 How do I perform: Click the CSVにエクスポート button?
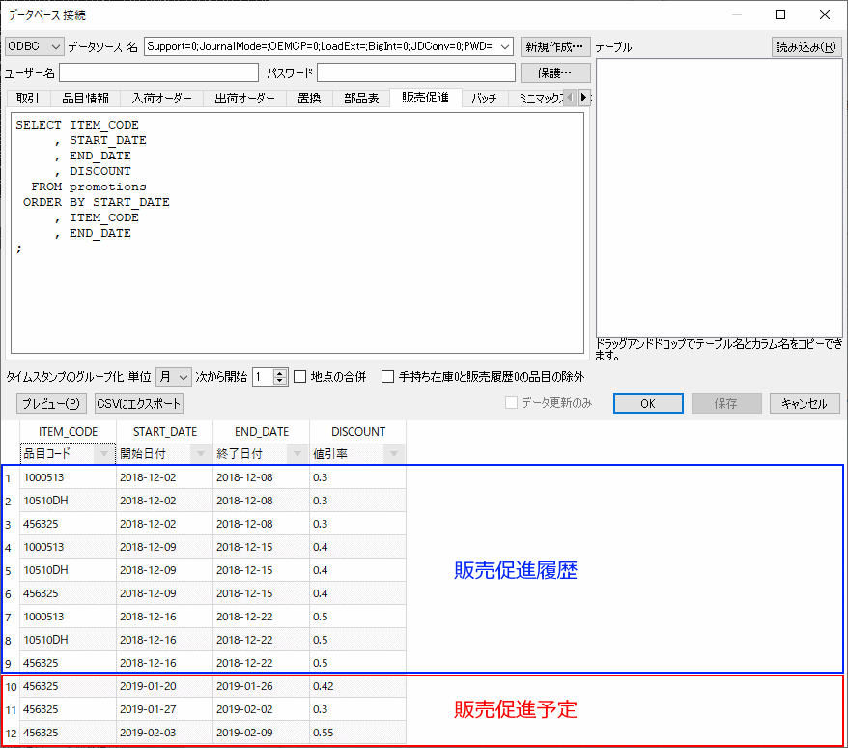138,403
